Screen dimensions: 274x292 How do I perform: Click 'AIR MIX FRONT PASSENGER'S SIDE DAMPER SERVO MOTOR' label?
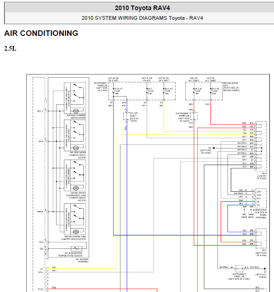(76, 197)
